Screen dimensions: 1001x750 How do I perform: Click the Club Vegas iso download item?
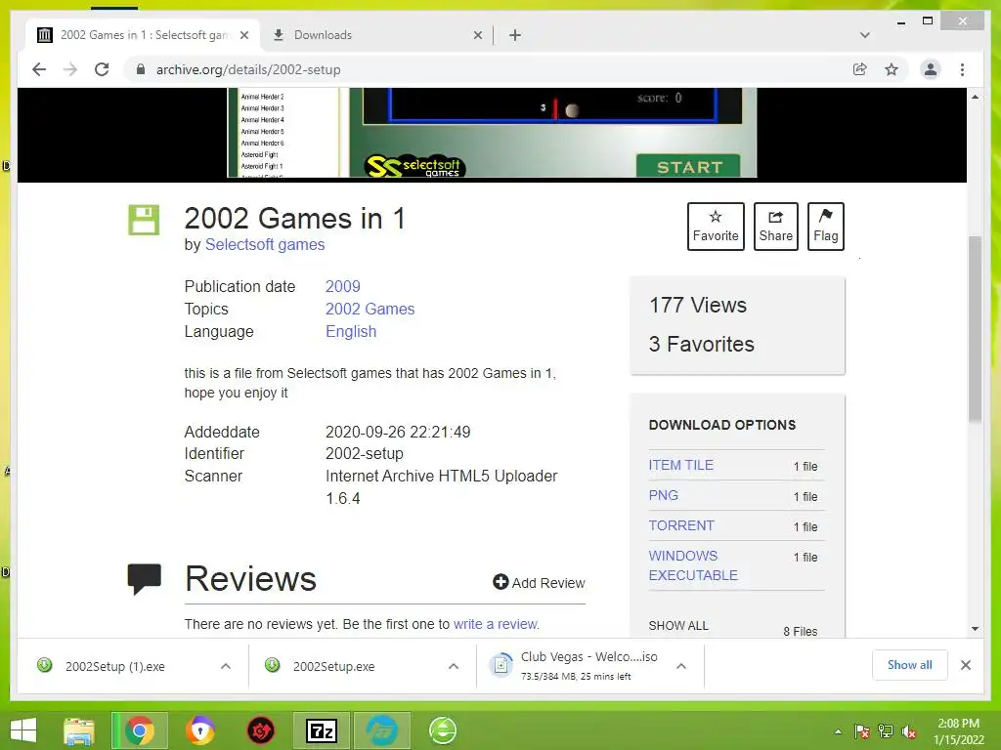(x=575, y=666)
